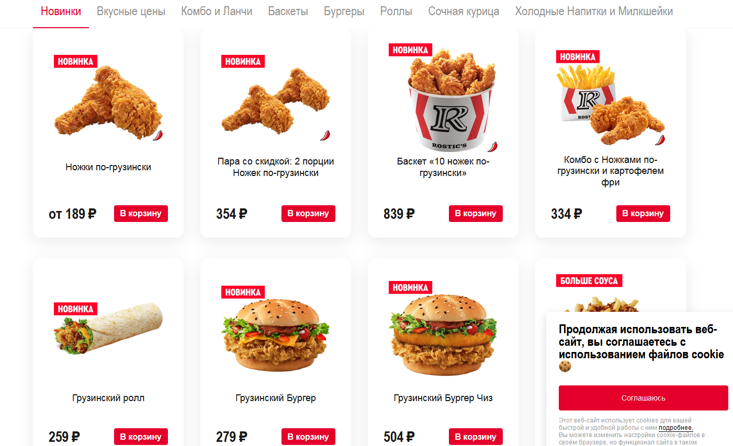Screen dimensions: 733x446
Task: Click the spicy pepper icon on the Баскет card
Action: [493, 147]
